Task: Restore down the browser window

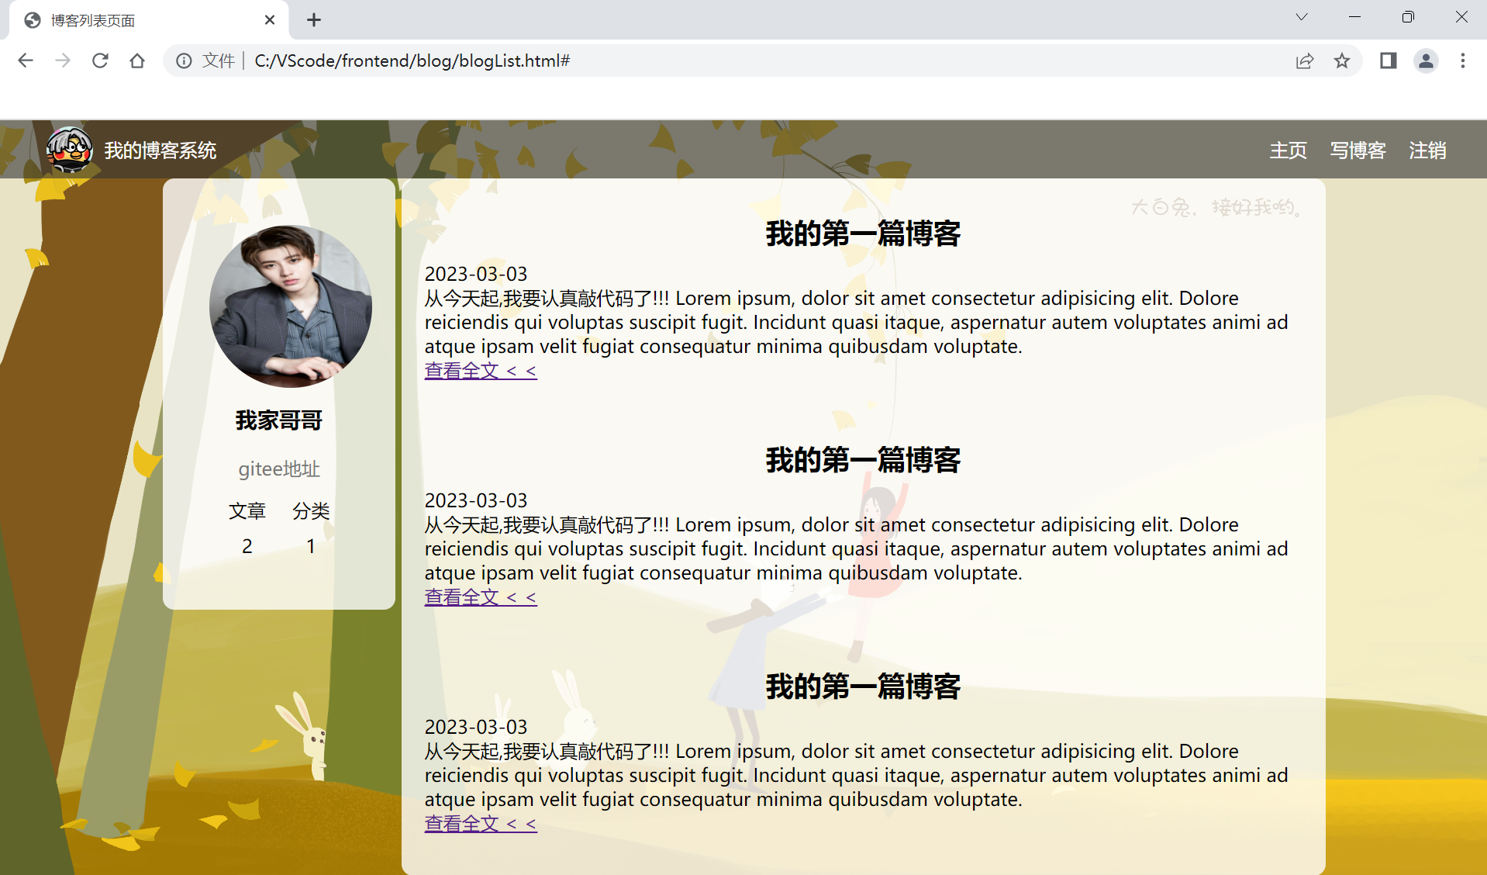Action: pyautogui.click(x=1408, y=17)
